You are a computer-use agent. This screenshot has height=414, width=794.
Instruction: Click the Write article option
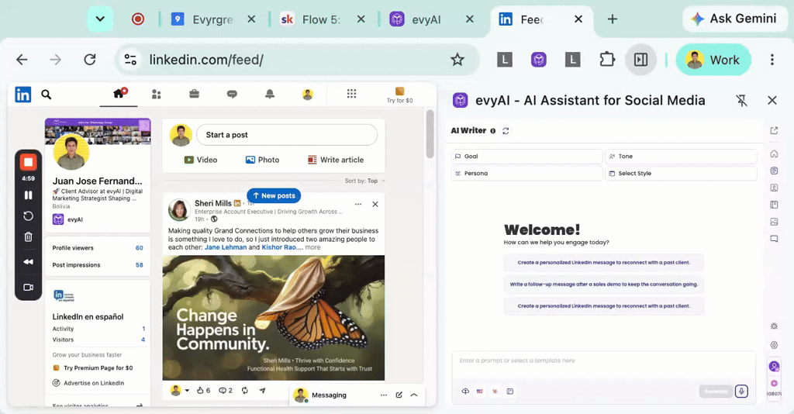(x=336, y=160)
